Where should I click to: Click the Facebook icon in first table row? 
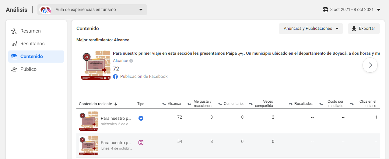click(141, 118)
